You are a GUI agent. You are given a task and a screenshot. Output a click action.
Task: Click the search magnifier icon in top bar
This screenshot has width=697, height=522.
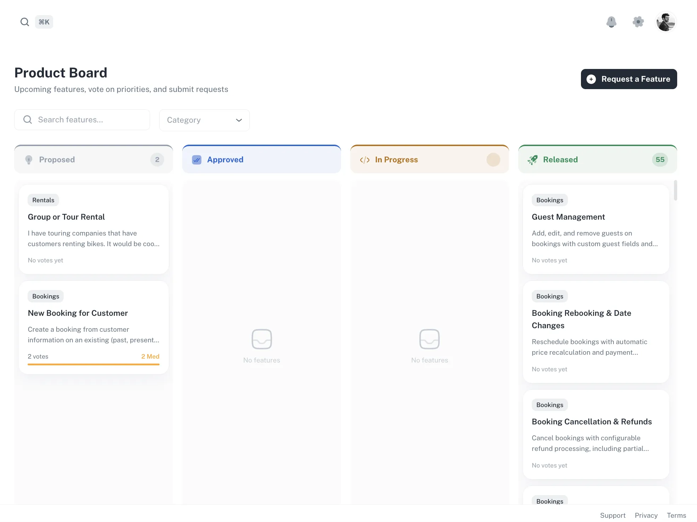pyautogui.click(x=24, y=22)
